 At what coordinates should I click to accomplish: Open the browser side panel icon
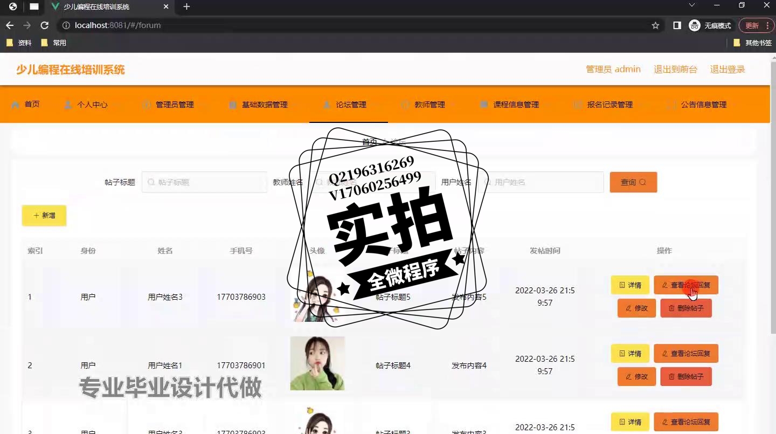tap(677, 25)
